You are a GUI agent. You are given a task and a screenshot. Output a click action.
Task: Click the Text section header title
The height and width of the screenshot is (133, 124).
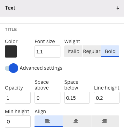[10, 8]
